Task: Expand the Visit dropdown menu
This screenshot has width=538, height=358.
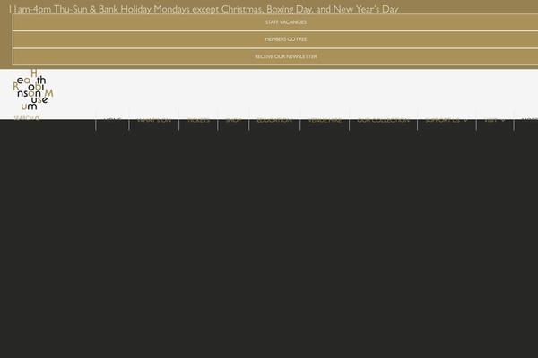Action: [x=495, y=120]
